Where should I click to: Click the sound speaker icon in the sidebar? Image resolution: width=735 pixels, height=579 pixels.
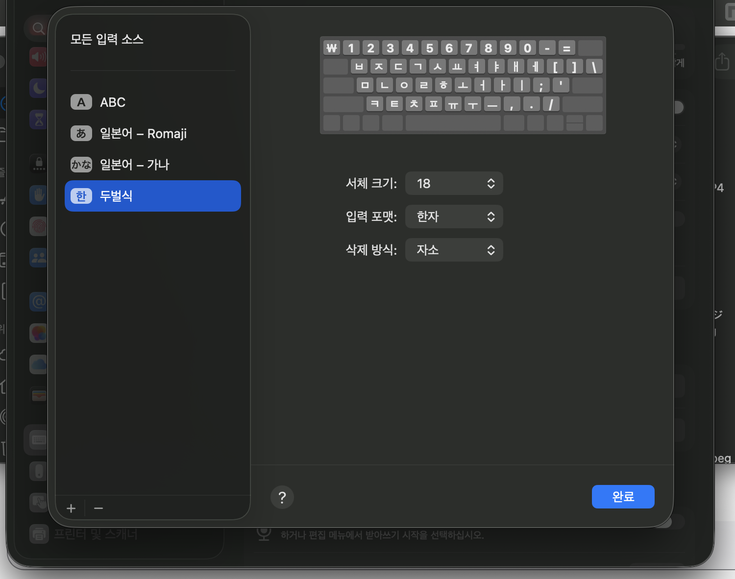39,57
